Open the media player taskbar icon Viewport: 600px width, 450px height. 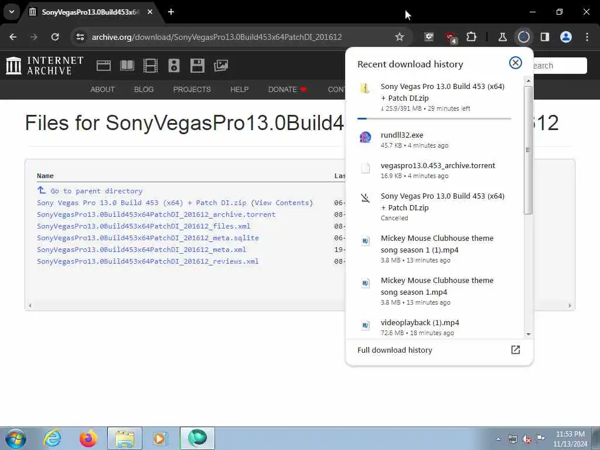click(x=159, y=438)
